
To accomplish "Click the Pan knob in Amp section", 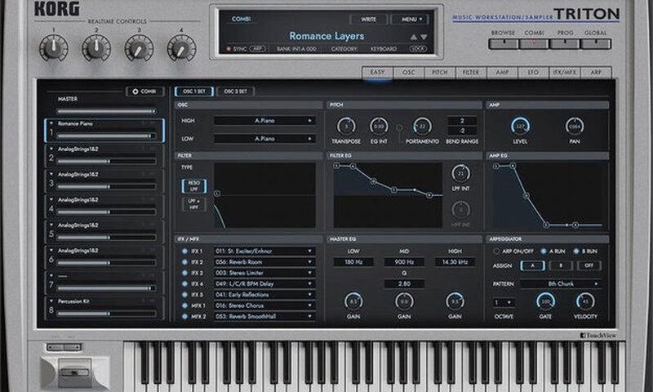I will pos(575,126).
